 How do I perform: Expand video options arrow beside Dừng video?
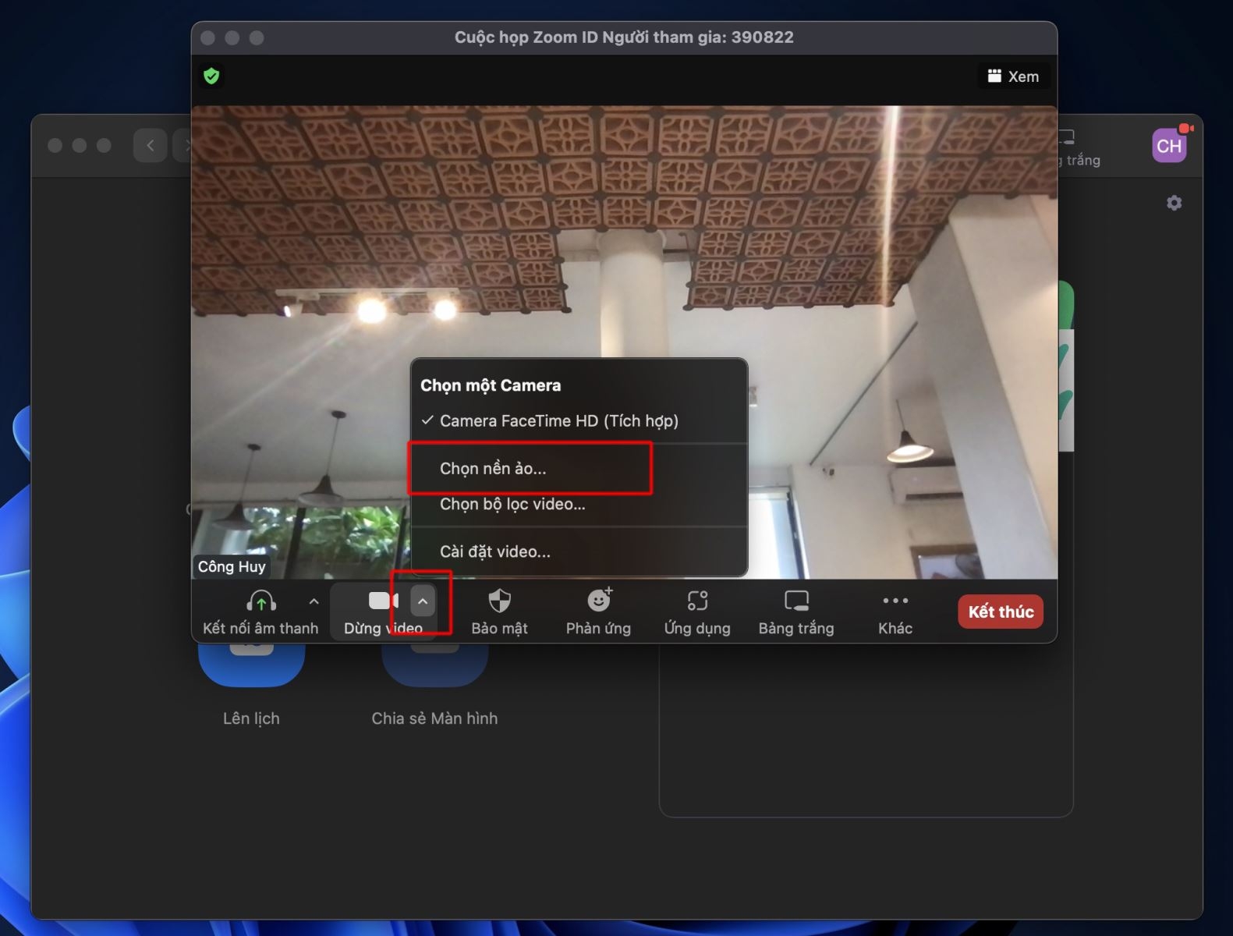coord(422,601)
